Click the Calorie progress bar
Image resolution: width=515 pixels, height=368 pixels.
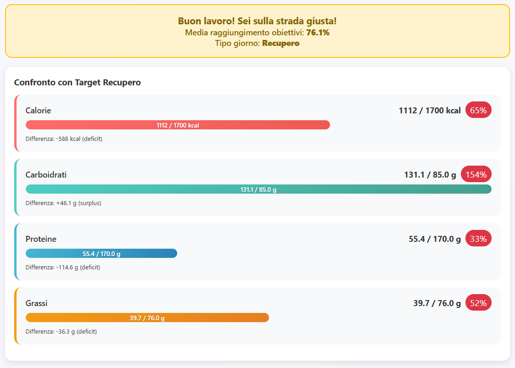[x=178, y=125]
